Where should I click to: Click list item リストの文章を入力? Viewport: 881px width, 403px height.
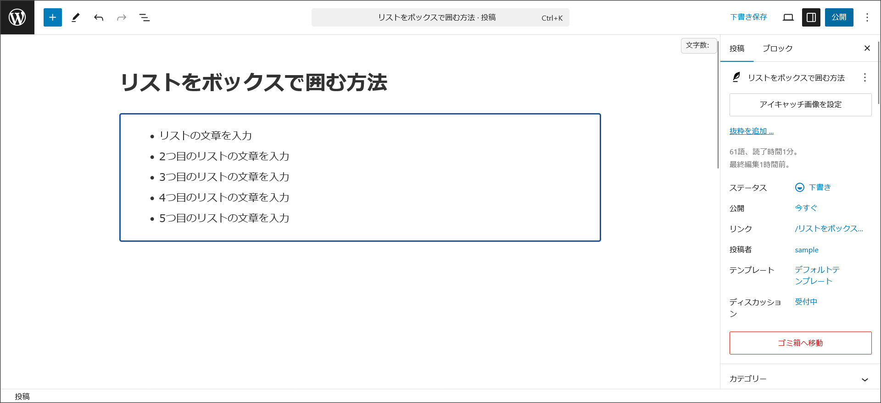point(206,136)
